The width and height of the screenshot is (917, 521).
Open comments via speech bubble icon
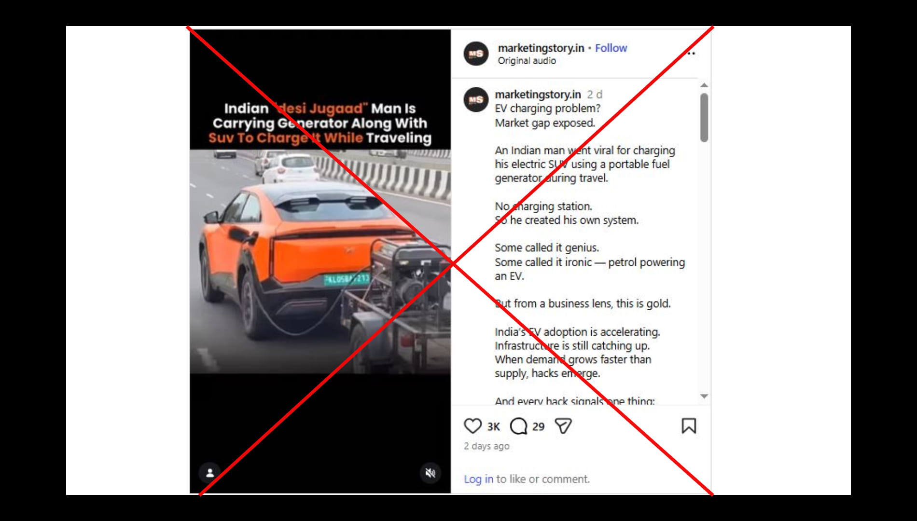click(519, 426)
